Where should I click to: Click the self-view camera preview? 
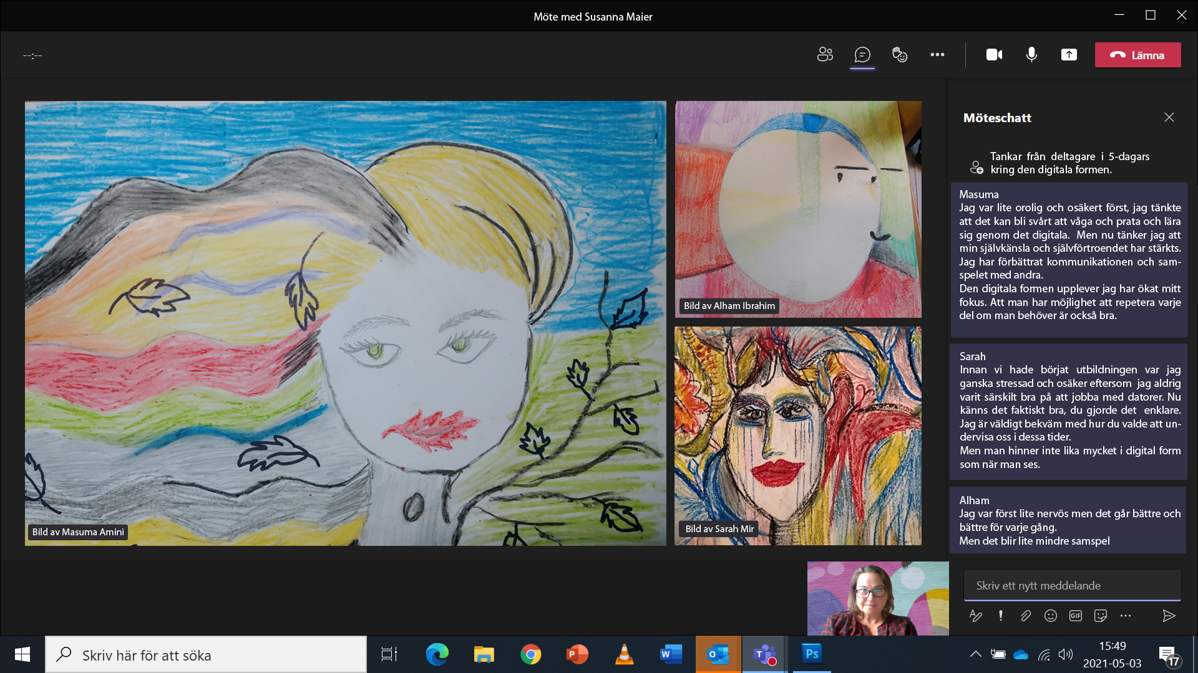click(878, 598)
